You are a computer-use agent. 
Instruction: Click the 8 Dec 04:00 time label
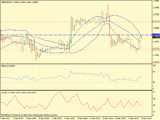coord(95,118)
